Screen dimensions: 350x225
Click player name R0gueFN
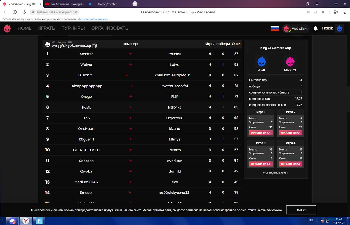point(86,139)
